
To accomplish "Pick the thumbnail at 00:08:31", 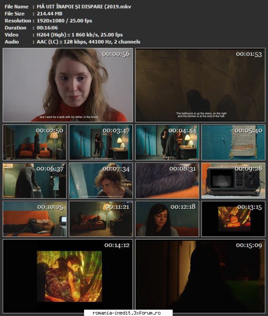I will [167, 181].
